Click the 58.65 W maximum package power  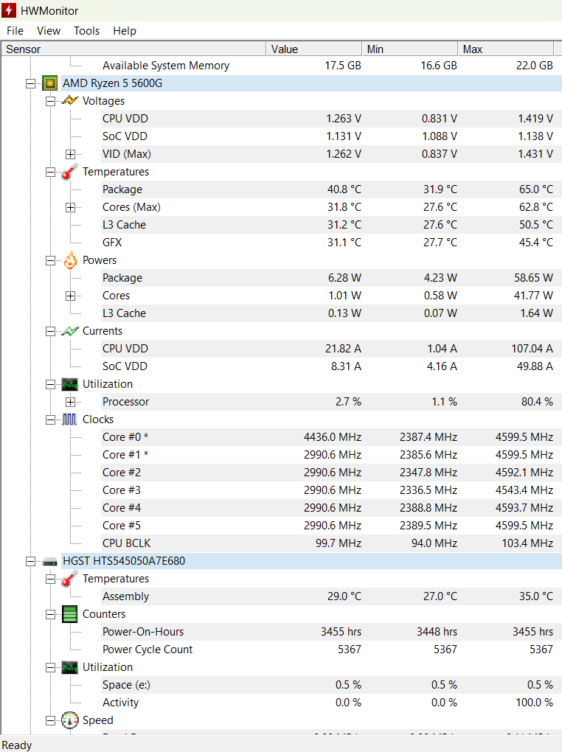[533, 278]
